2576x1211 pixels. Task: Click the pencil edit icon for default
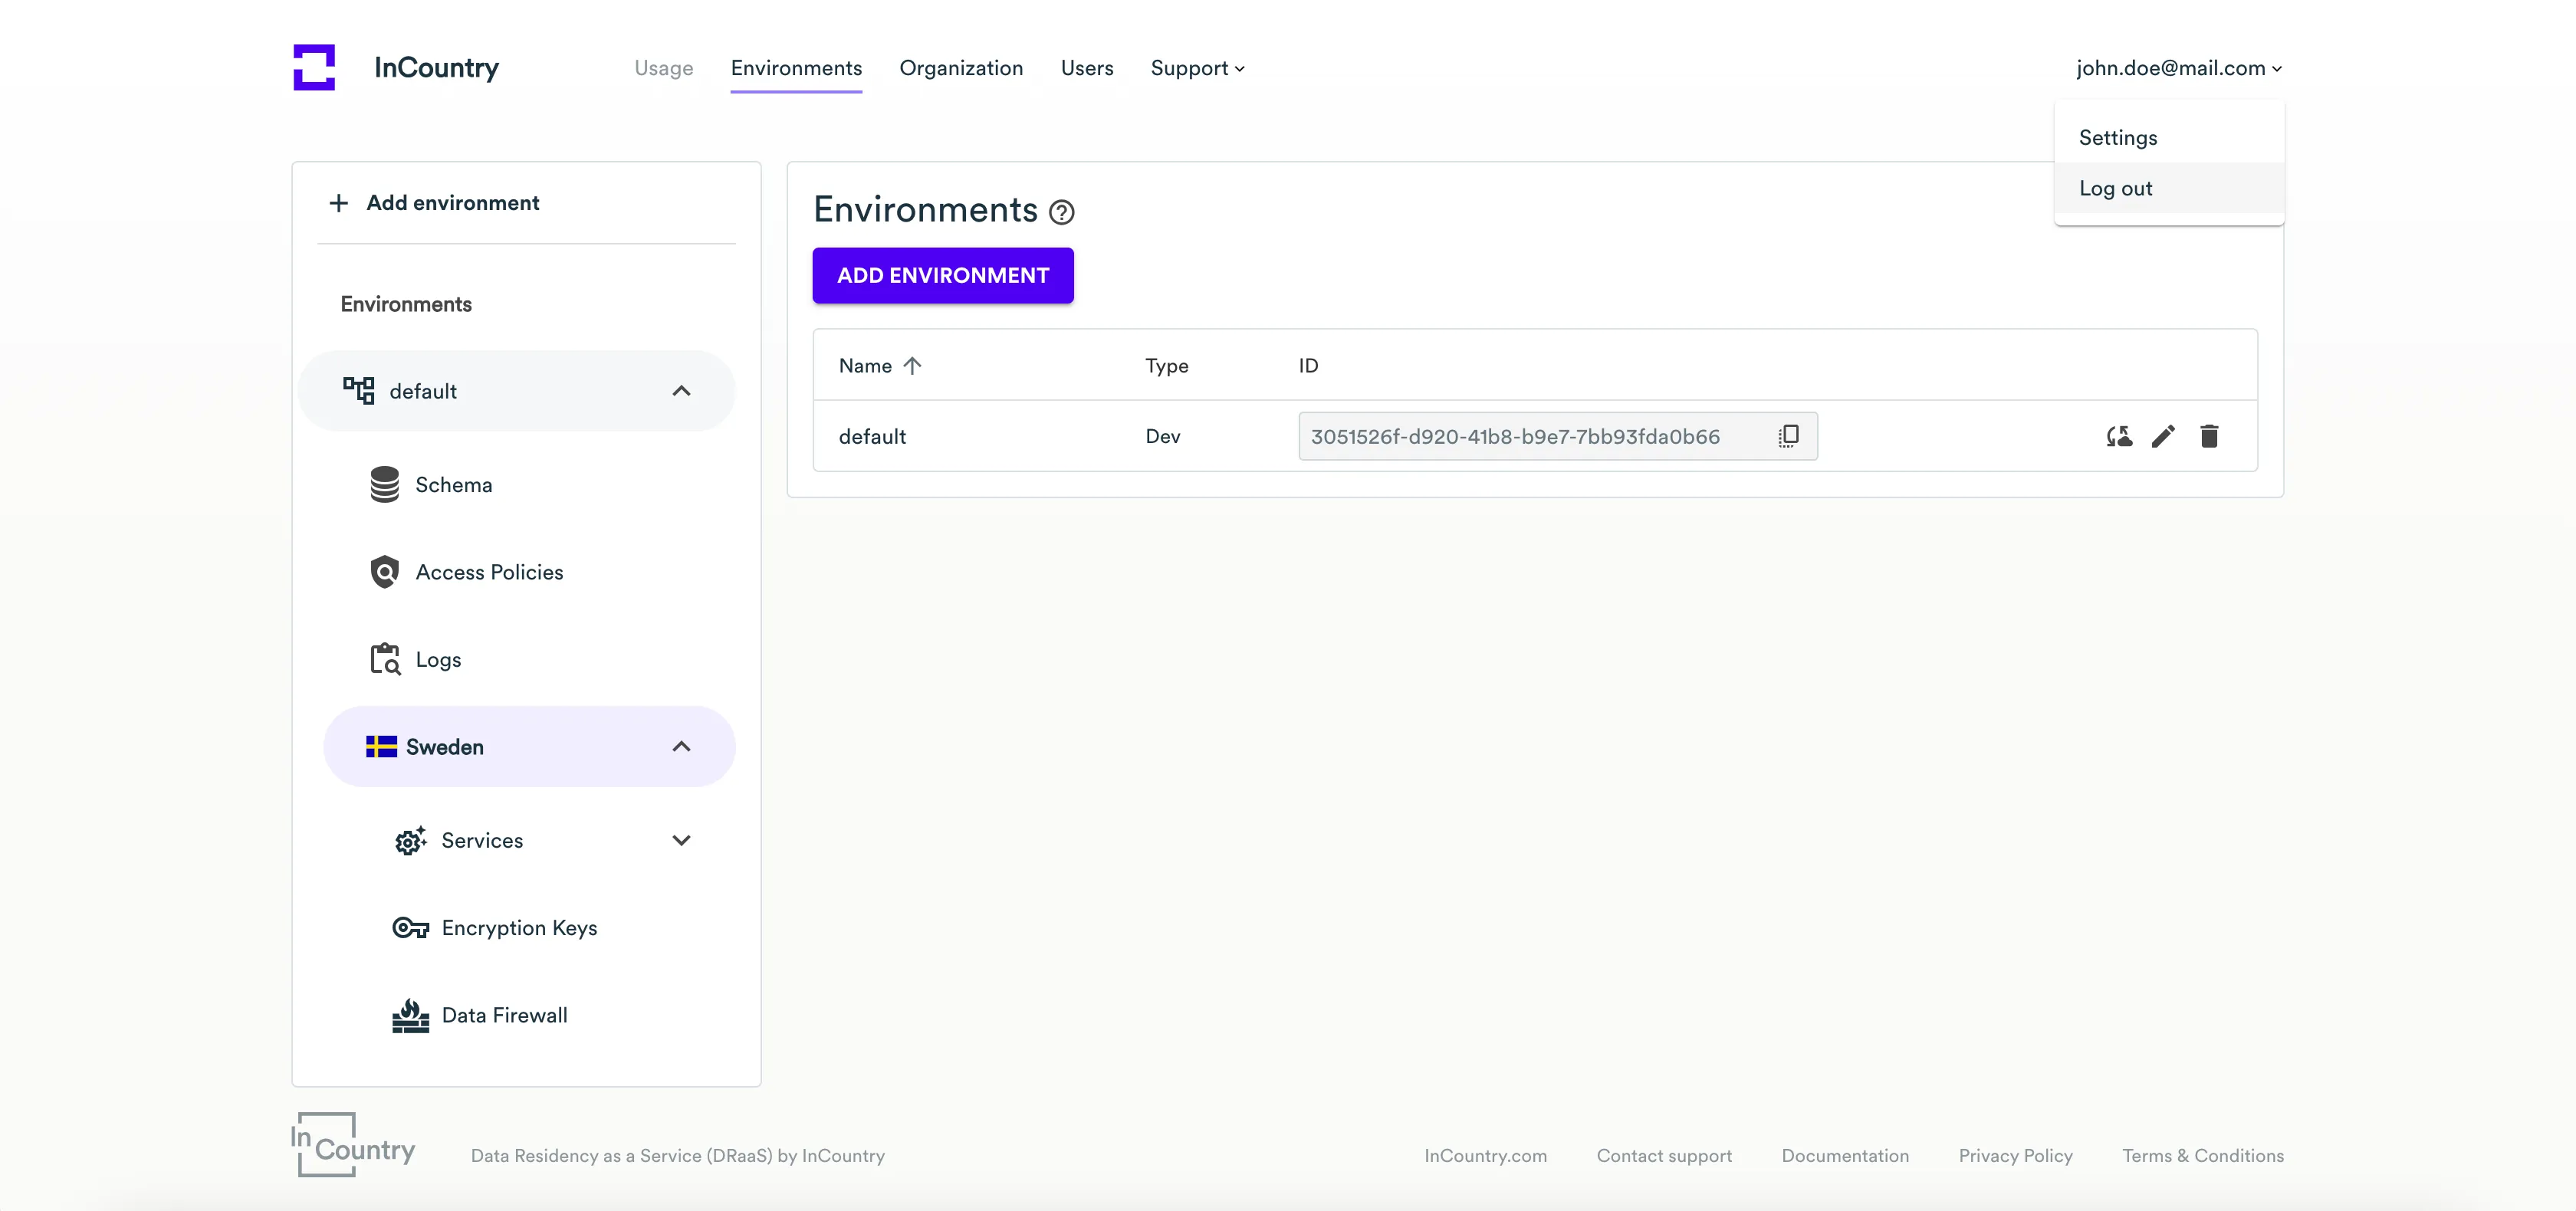click(2163, 436)
